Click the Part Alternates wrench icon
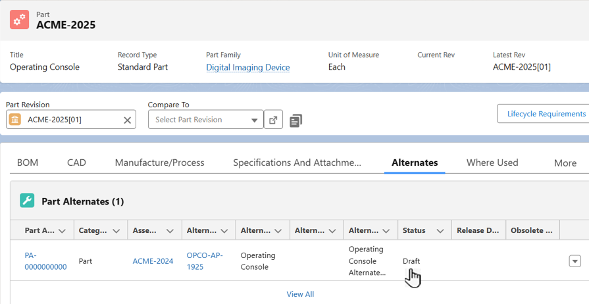Image resolution: width=589 pixels, height=304 pixels. [27, 201]
